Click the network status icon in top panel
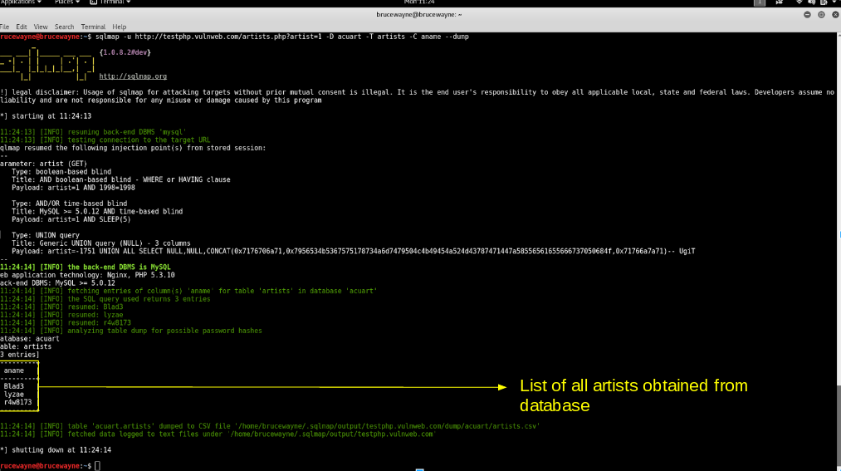 (x=799, y=2)
